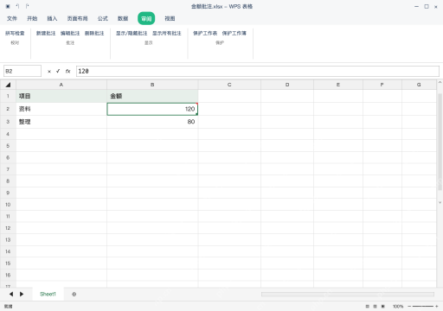Click 新建批注 to add comment
The width and height of the screenshot is (443, 311).
[46, 33]
